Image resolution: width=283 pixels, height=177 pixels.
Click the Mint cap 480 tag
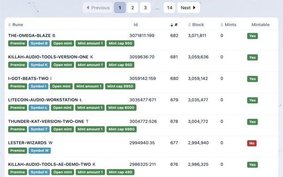120,172
